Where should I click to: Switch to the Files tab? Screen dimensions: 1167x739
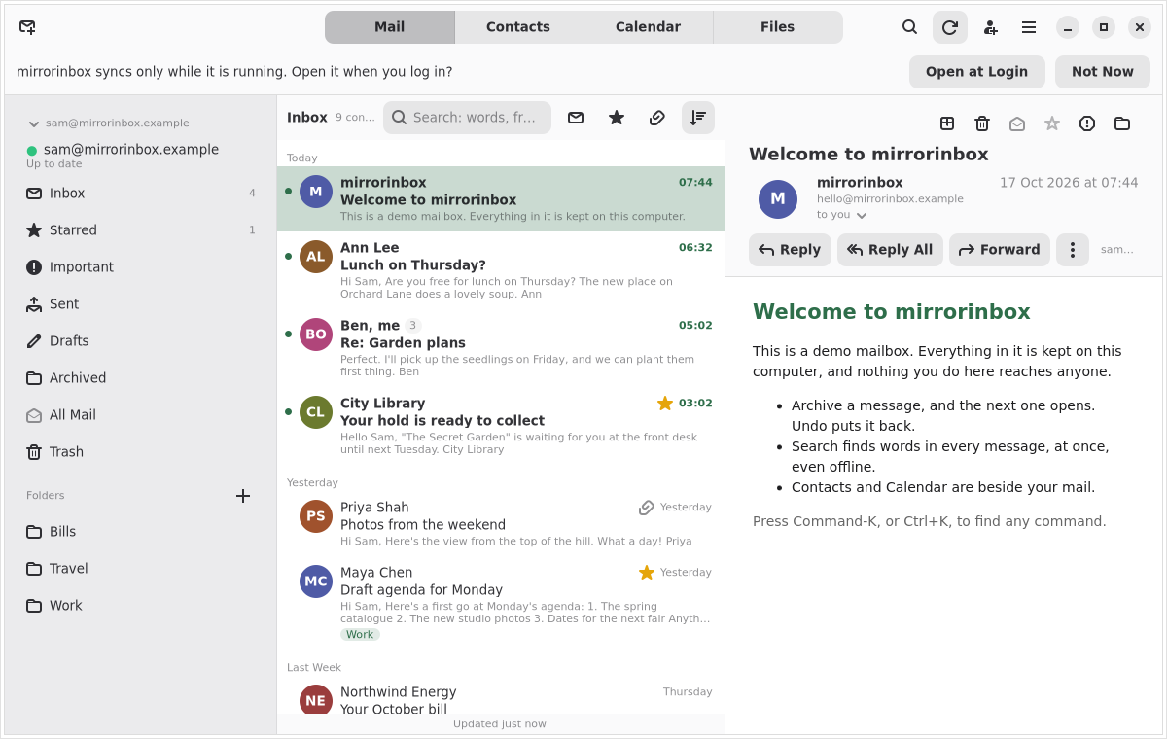[778, 27]
